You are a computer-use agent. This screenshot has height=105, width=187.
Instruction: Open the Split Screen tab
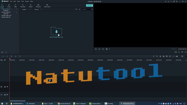tap(47, 5)
